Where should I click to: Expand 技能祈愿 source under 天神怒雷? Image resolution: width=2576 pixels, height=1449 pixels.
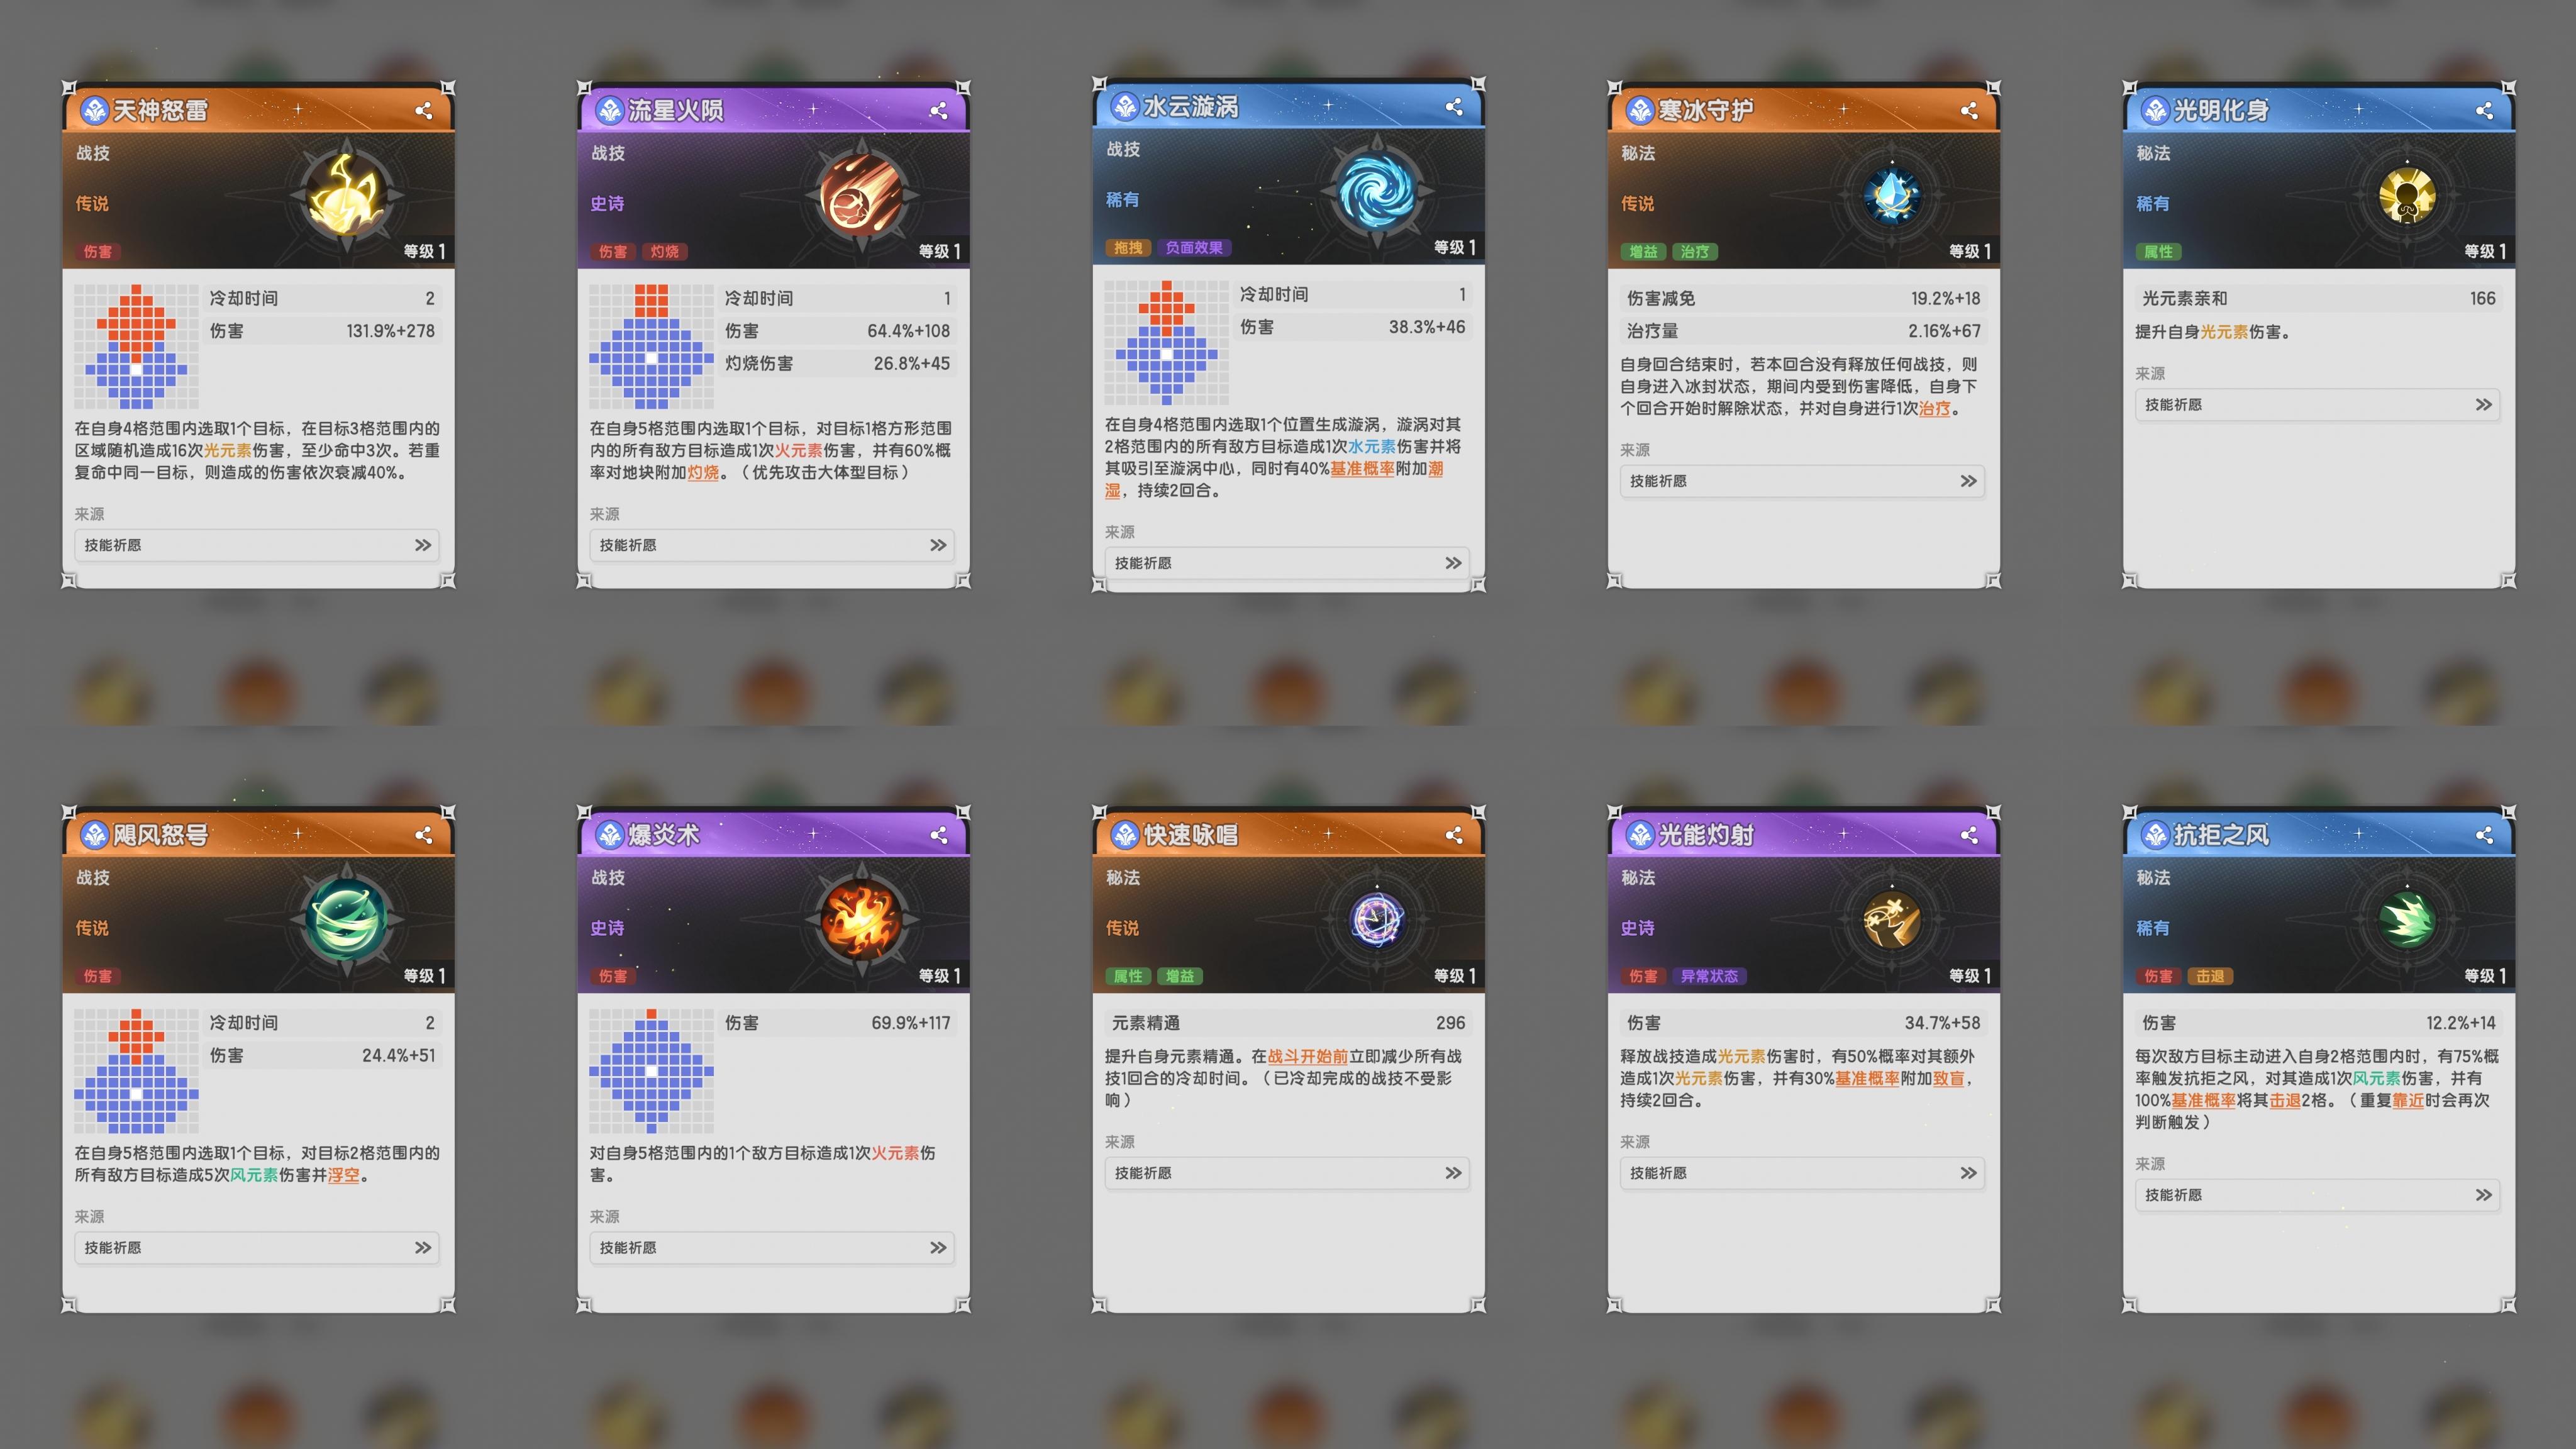(257, 545)
